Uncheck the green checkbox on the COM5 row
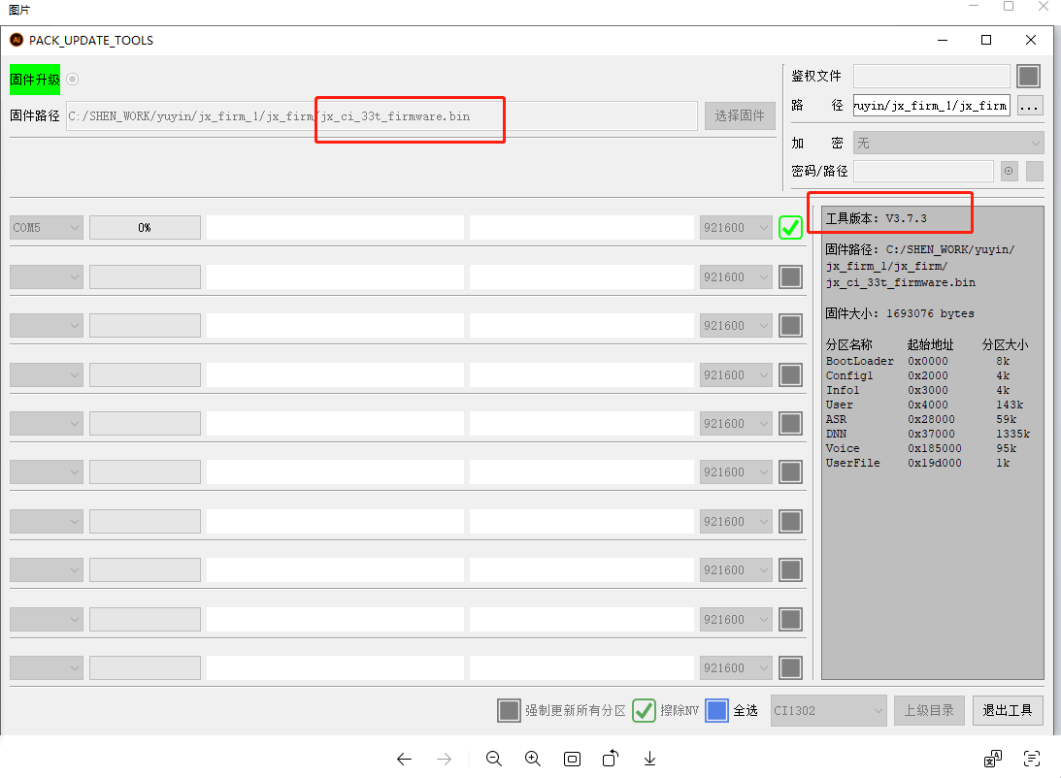This screenshot has height=778, width=1061. pos(790,227)
